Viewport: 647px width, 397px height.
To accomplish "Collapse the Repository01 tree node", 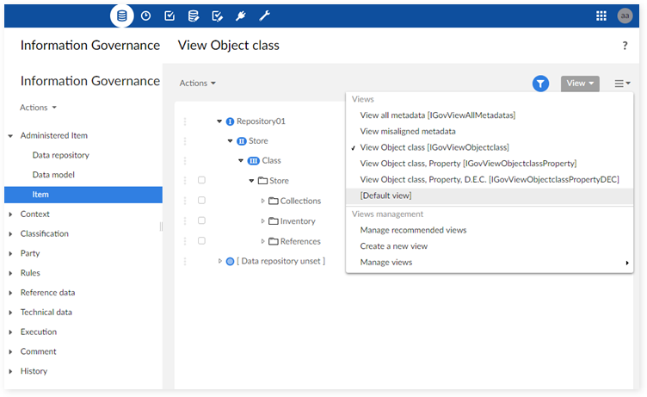I will 219,121.
